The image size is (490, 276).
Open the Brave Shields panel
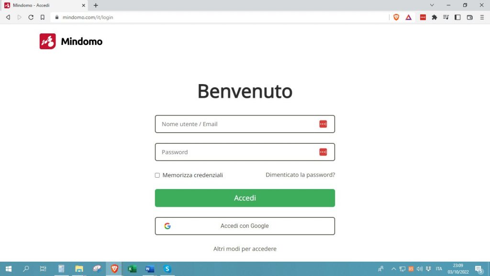(x=396, y=17)
